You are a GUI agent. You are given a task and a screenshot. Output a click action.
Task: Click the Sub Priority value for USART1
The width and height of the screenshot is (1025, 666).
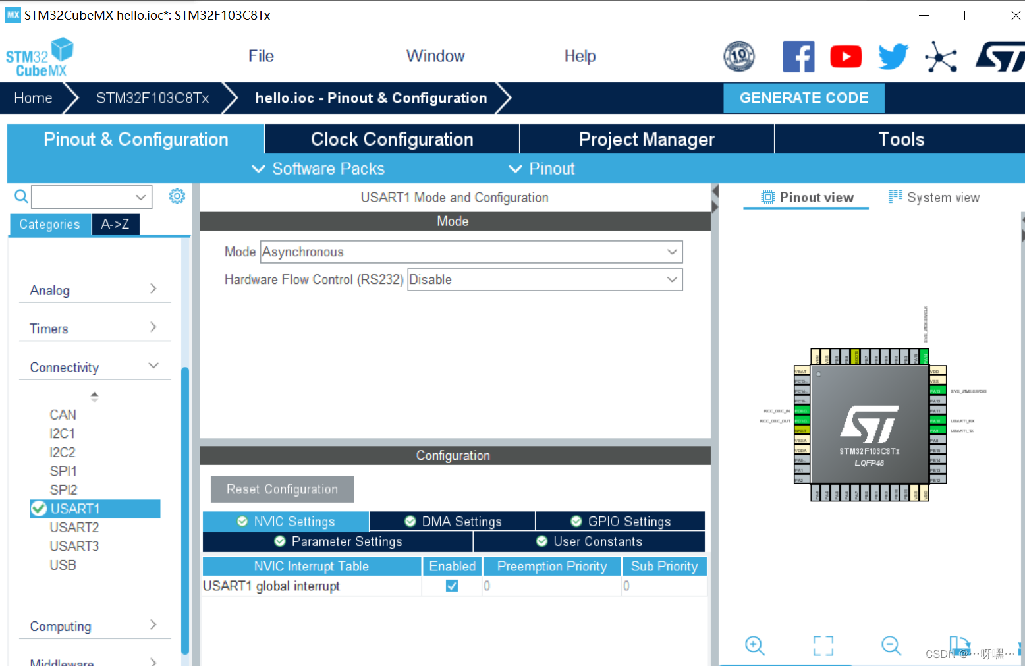664,586
